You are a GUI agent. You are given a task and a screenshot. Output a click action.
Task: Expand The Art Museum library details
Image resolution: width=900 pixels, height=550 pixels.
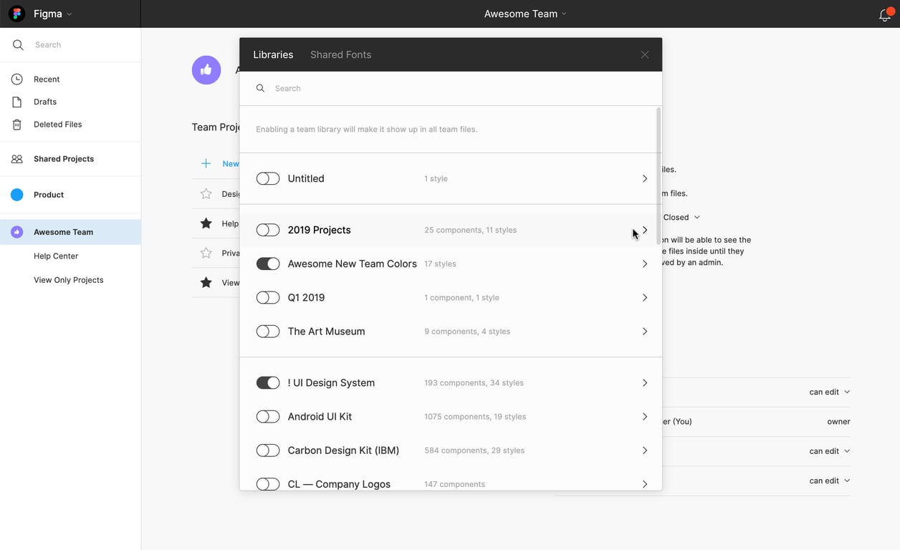pyautogui.click(x=645, y=332)
